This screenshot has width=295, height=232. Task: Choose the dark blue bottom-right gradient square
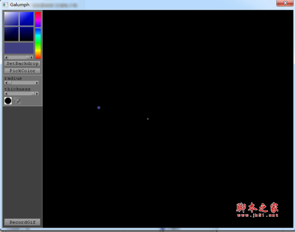point(27,34)
